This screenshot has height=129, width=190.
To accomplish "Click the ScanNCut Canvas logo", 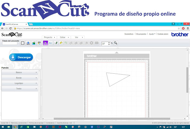I will click(x=12, y=35).
